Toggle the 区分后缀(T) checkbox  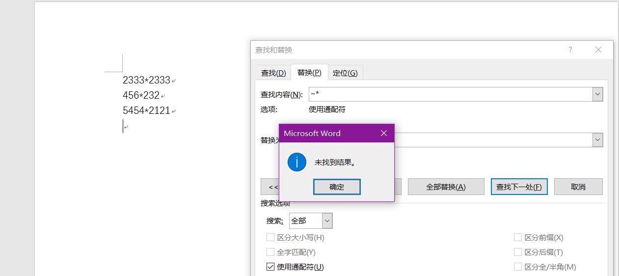(518, 252)
